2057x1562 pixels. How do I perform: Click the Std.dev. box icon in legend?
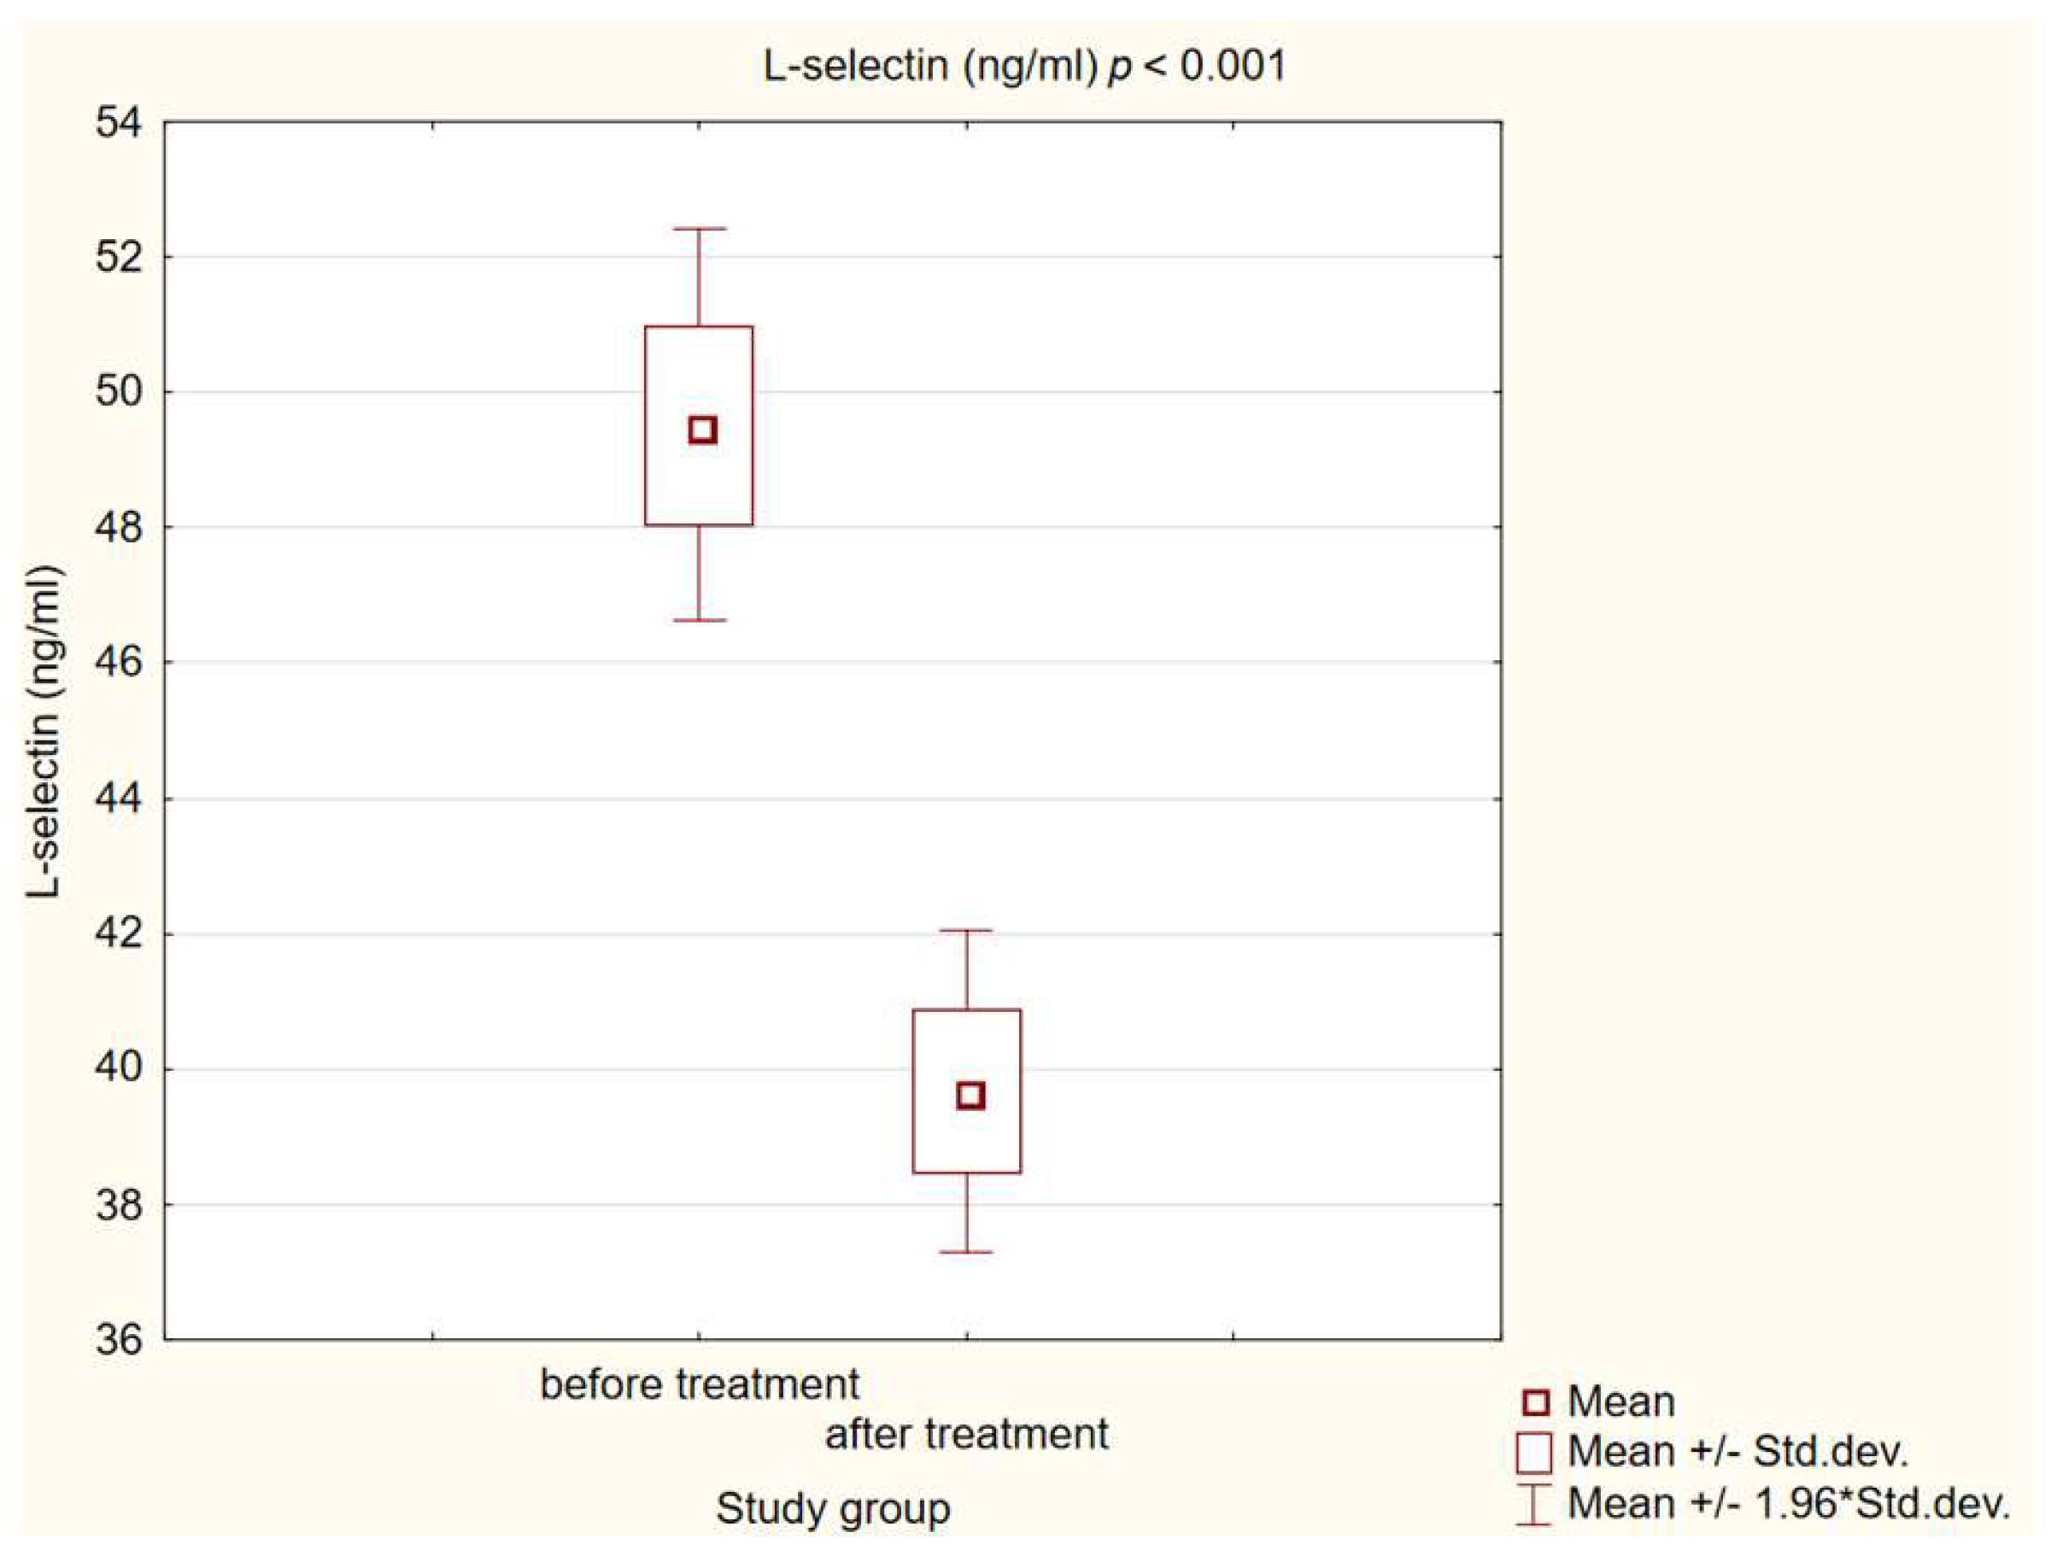pos(1533,1453)
